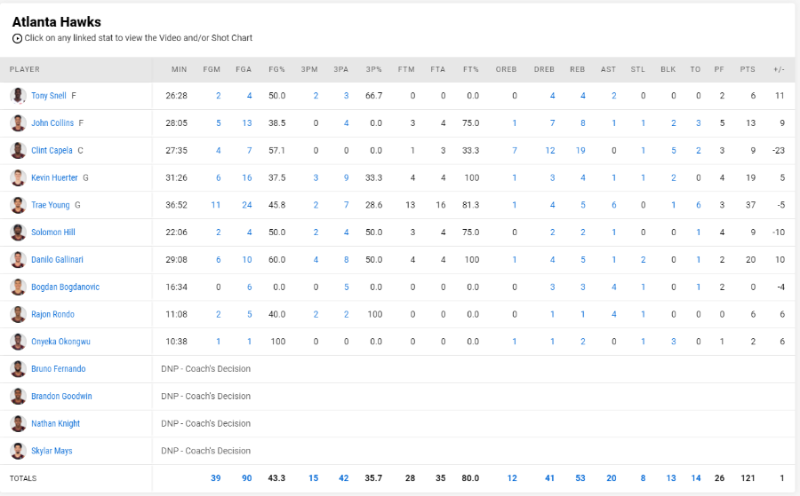Click the AST column header
The width and height of the screenshot is (800, 496).
(x=608, y=69)
